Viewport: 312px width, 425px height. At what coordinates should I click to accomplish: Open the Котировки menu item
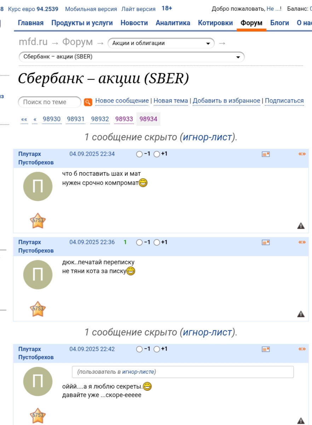[215, 23]
